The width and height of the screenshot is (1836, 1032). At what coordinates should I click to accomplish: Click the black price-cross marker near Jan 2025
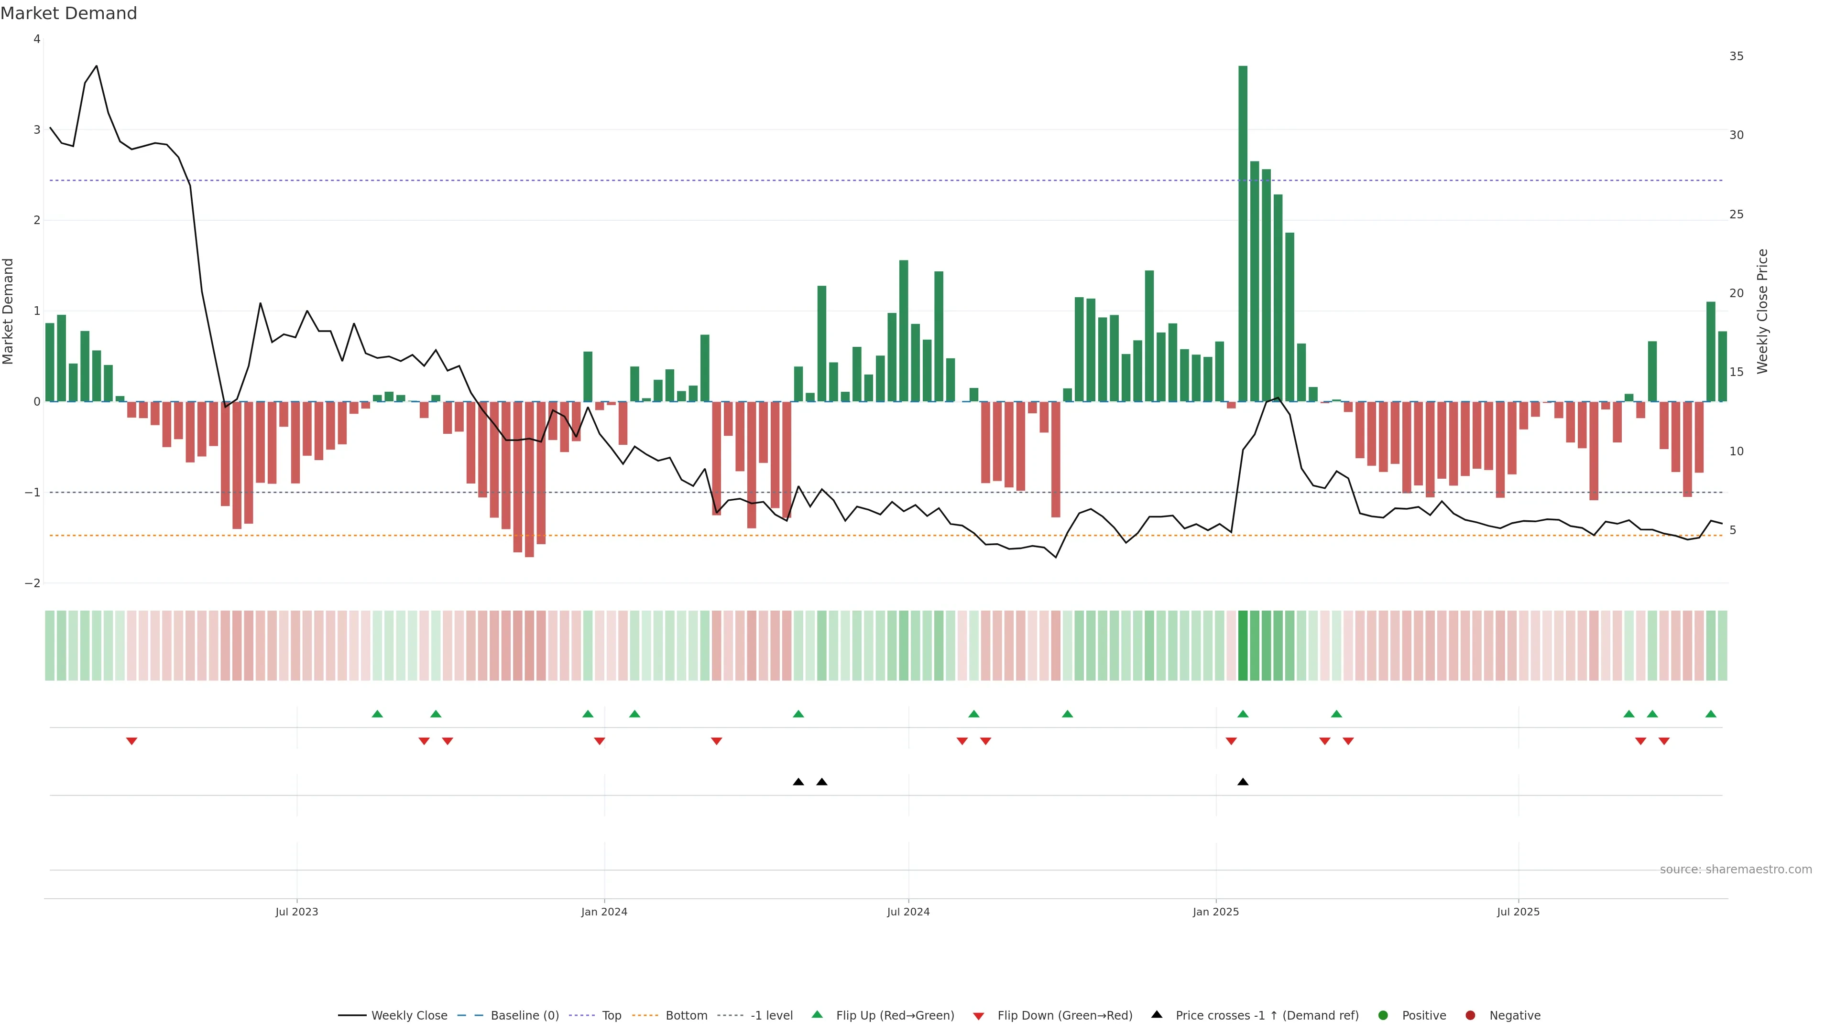[1243, 782]
